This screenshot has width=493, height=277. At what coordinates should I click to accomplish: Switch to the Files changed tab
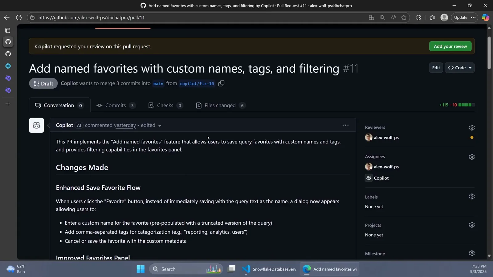221,105
